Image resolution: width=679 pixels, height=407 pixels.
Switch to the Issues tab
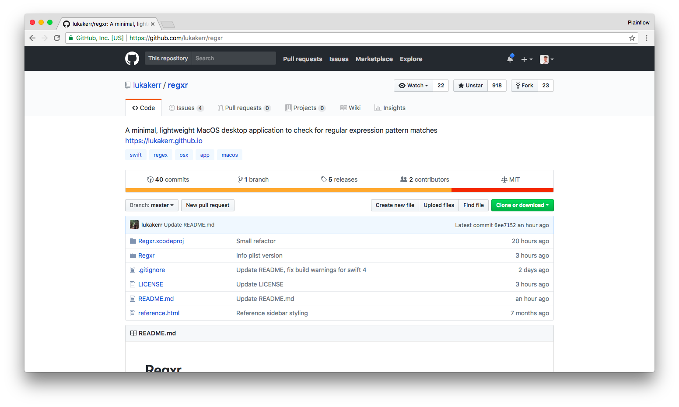click(186, 108)
